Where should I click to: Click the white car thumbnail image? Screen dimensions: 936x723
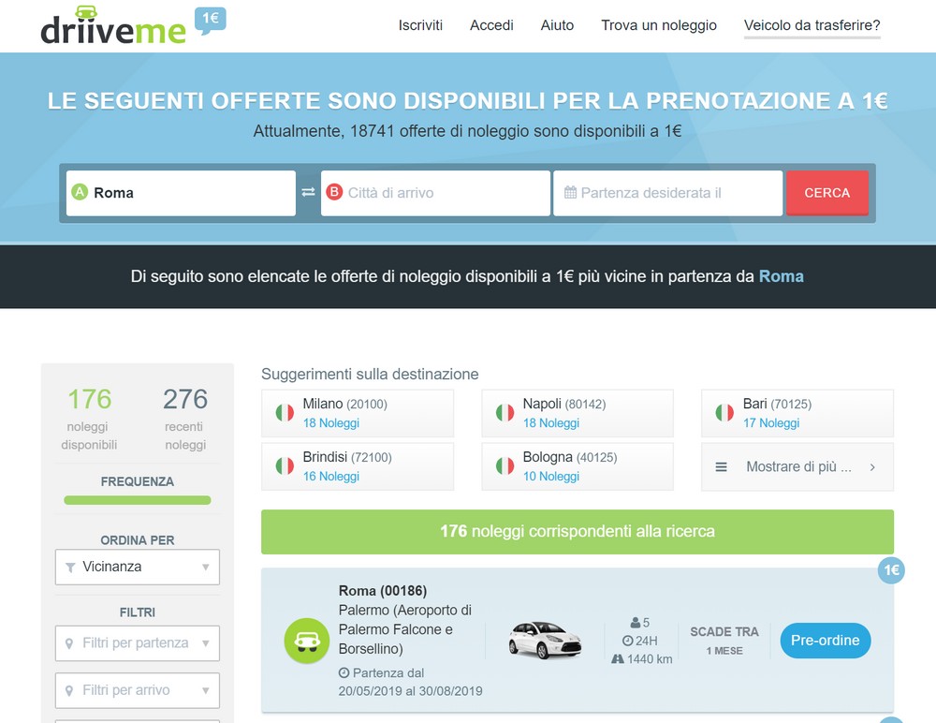click(x=545, y=640)
